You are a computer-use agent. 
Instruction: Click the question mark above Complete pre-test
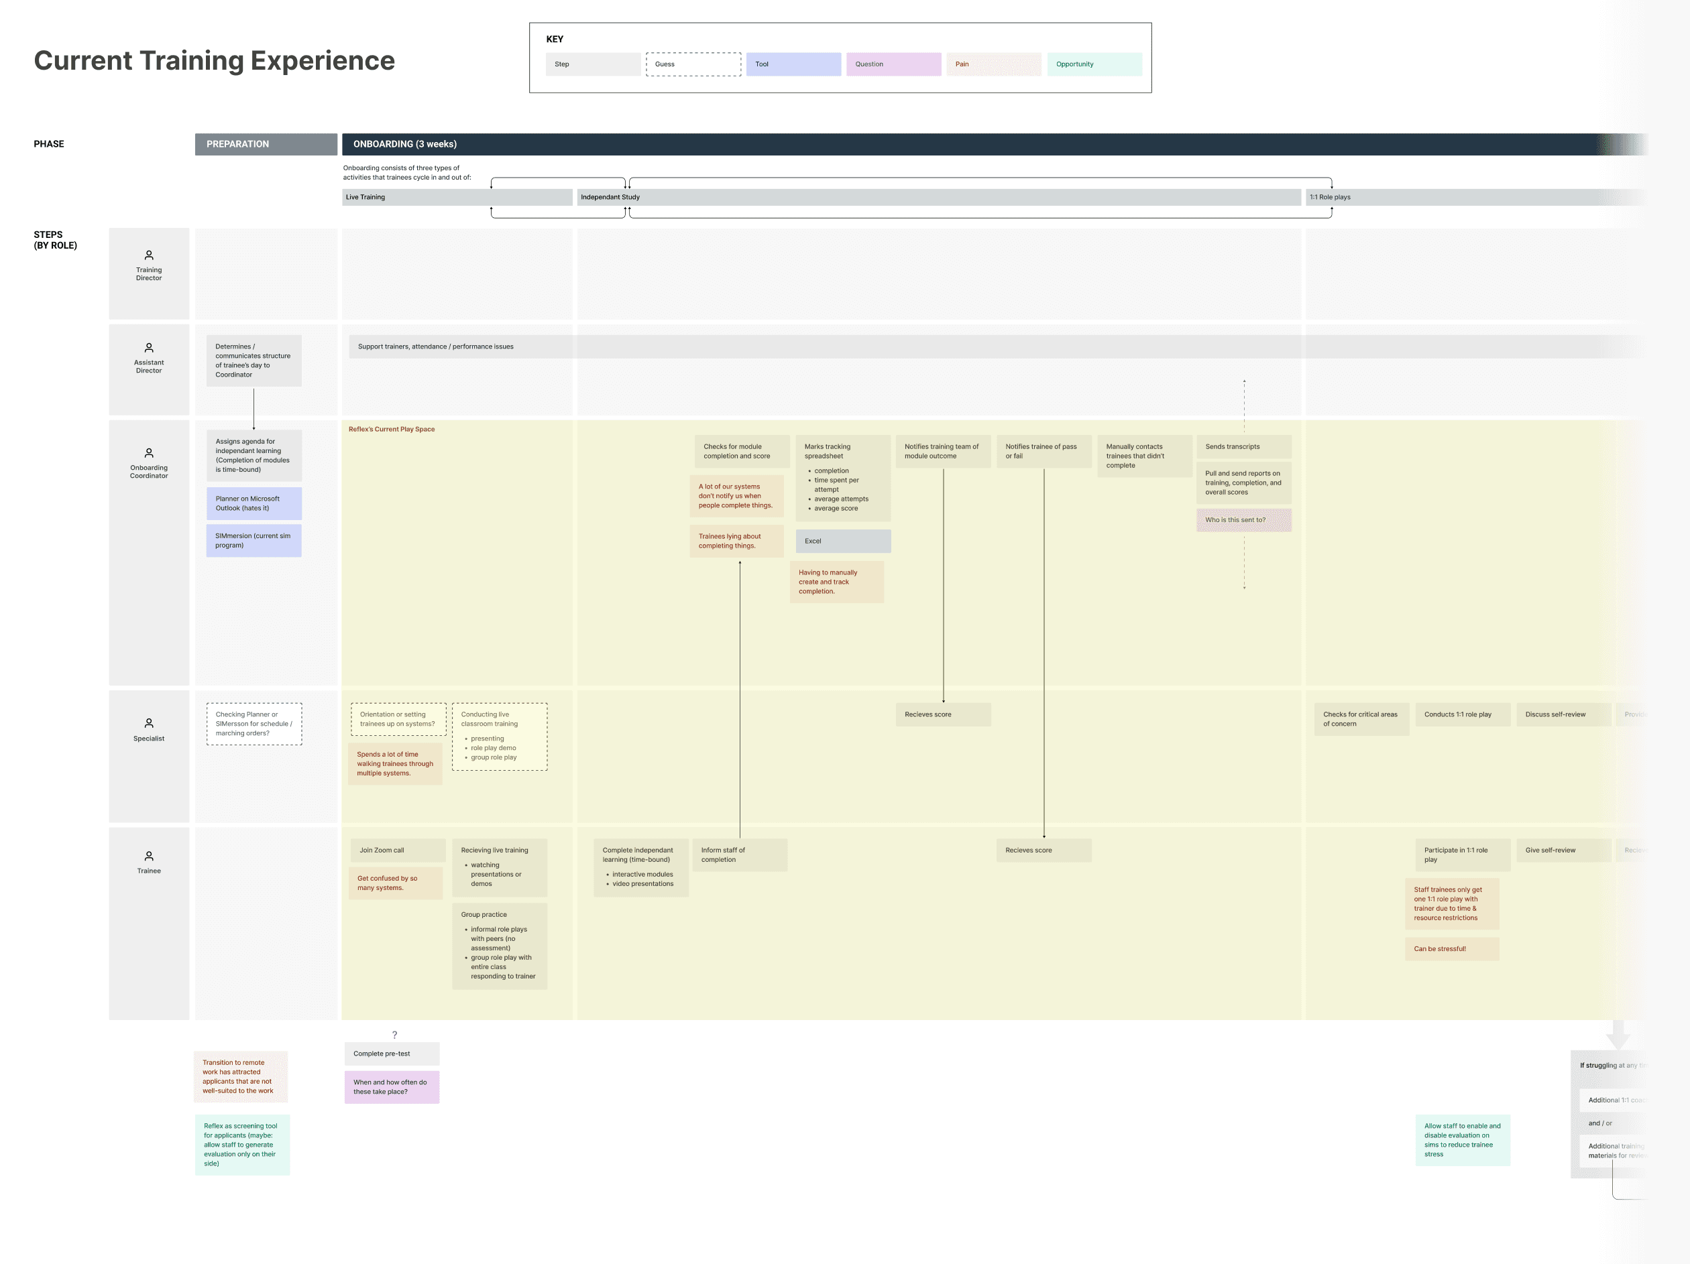click(394, 1035)
